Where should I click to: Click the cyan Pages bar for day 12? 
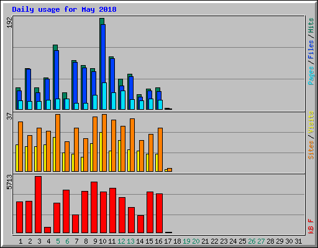(x=123, y=100)
